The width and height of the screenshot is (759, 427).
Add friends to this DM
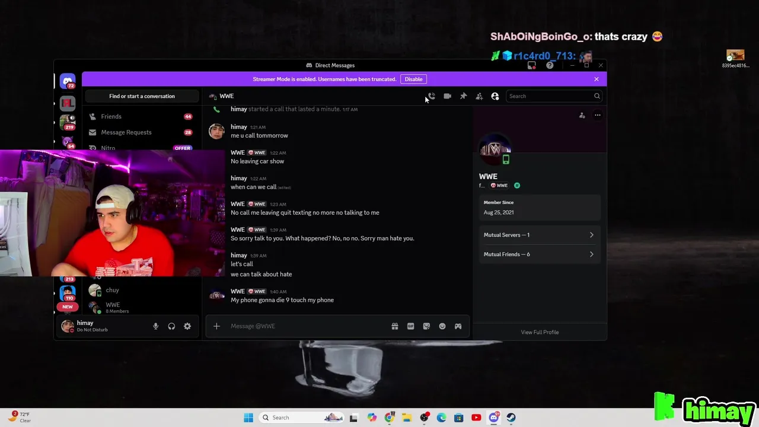tap(479, 96)
